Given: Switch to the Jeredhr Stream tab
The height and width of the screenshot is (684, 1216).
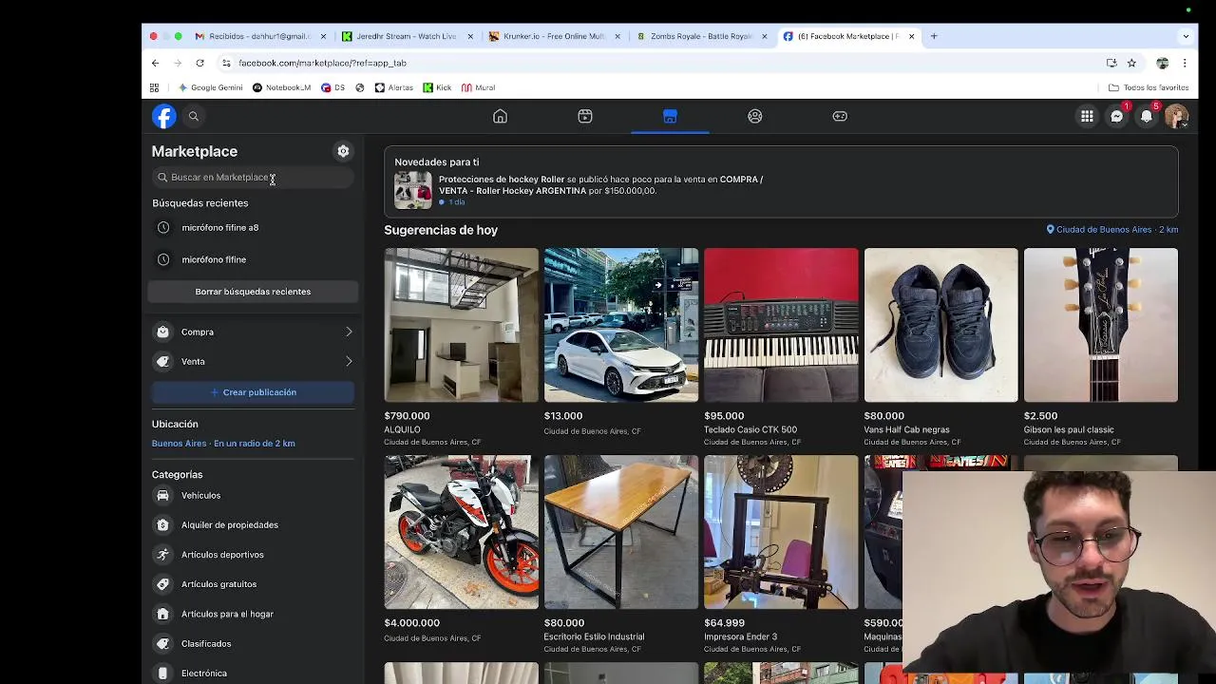Looking at the screenshot, I should pos(406,36).
